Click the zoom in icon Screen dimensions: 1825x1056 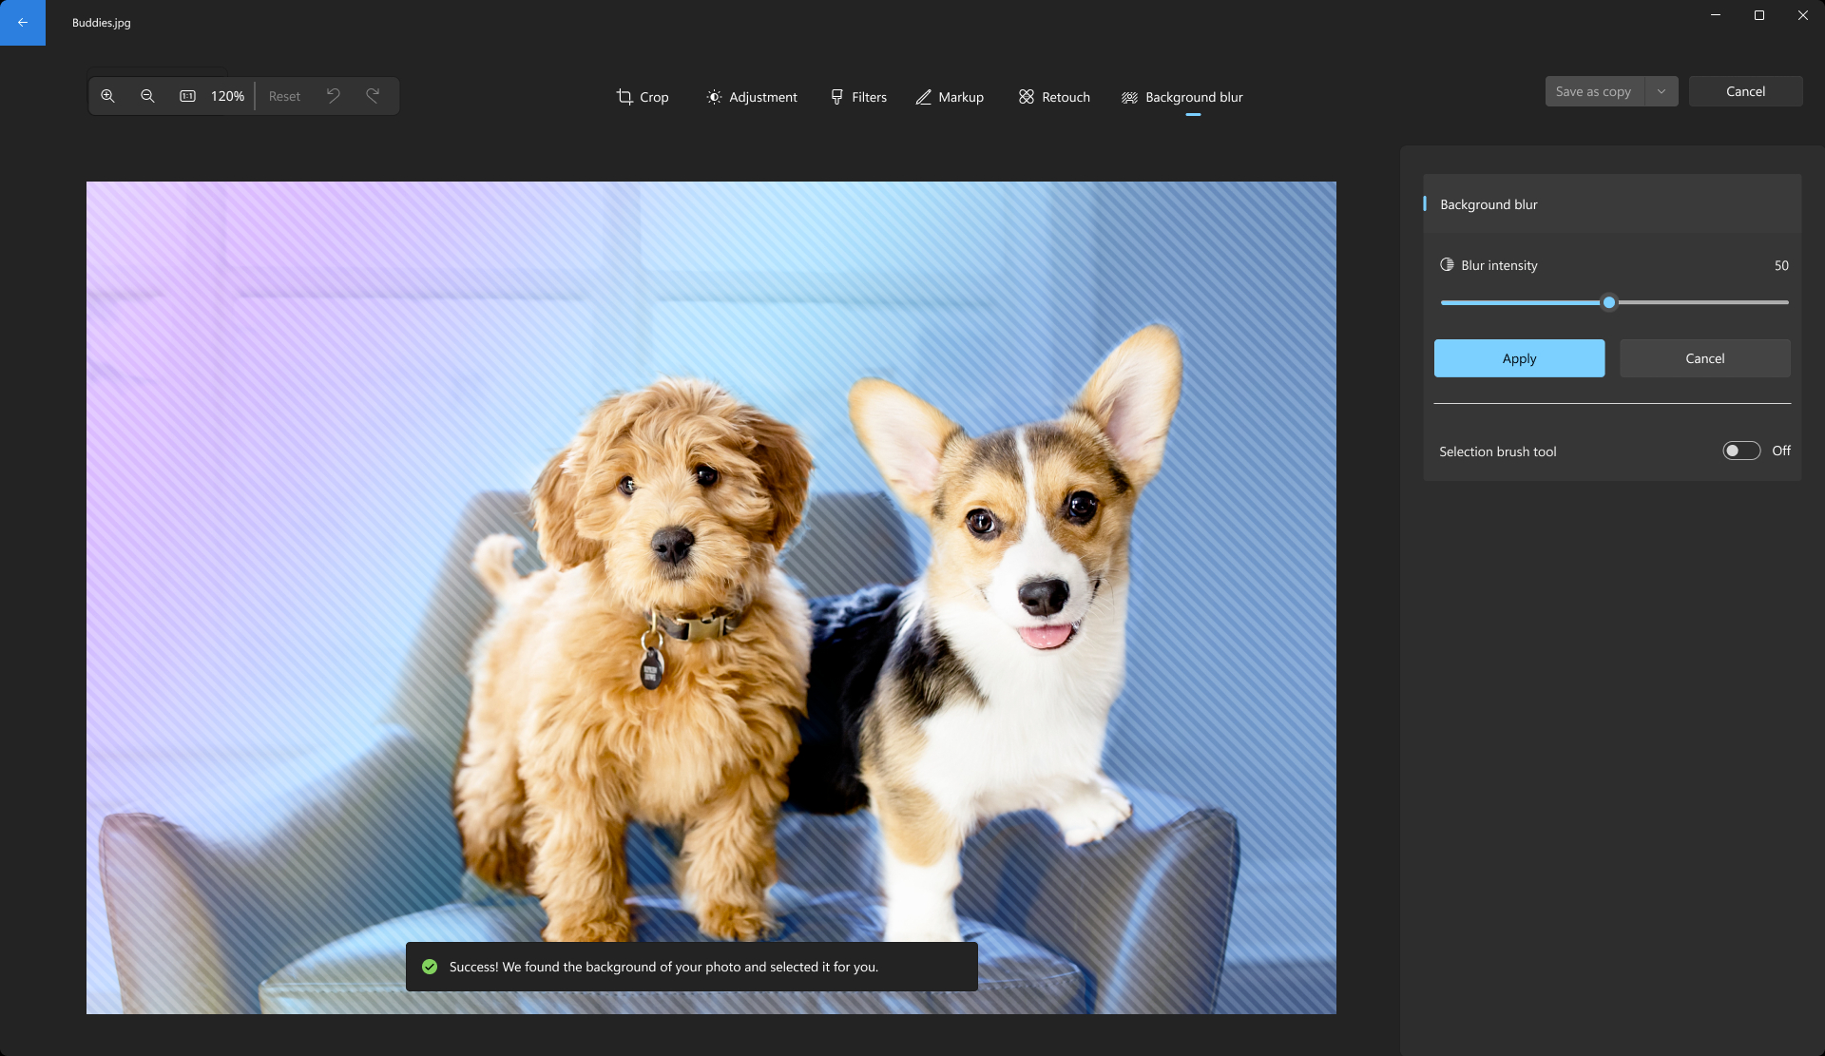click(x=106, y=96)
